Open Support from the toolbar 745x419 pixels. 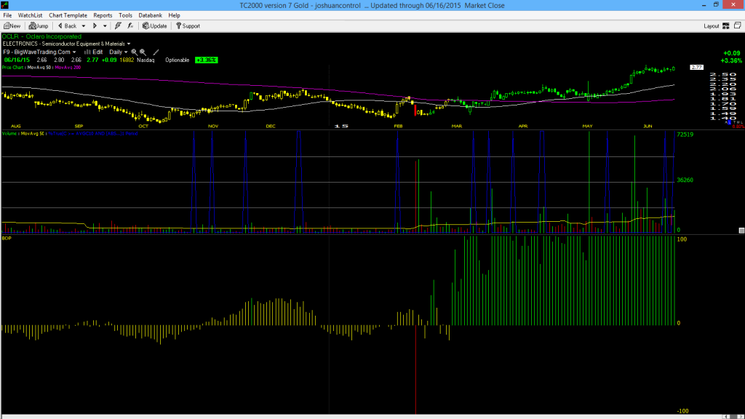pyautogui.click(x=188, y=26)
